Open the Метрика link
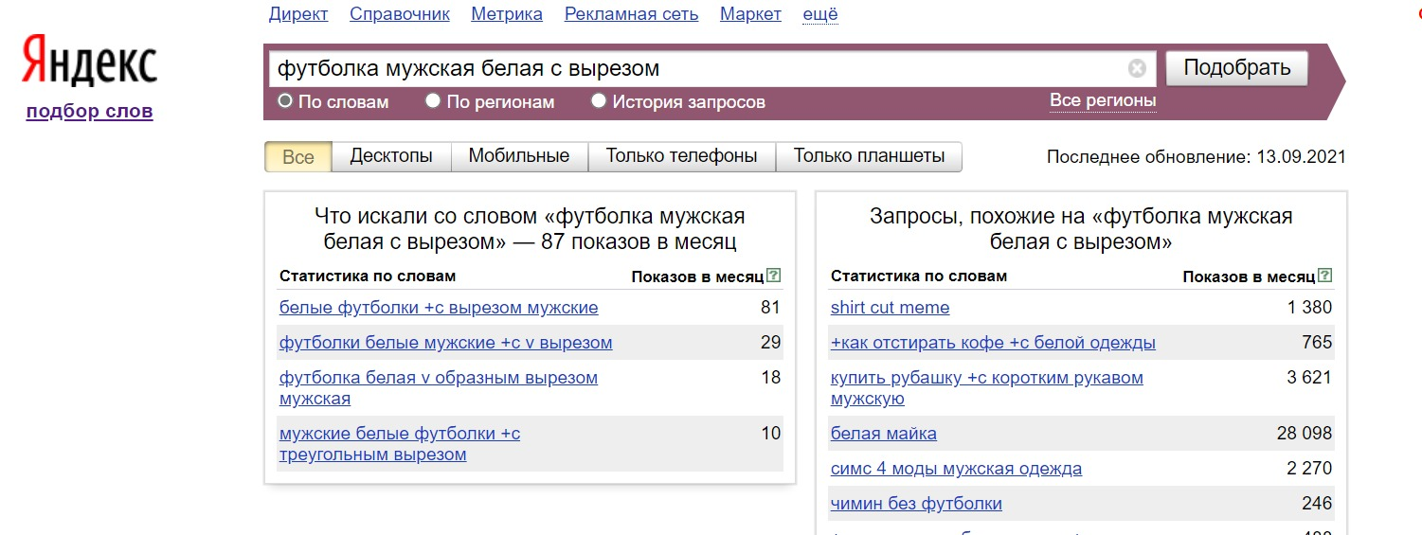Viewport: 1422px width, 535px height. (507, 13)
